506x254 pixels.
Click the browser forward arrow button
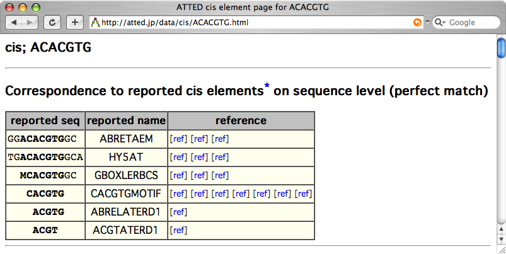pyautogui.click(x=30, y=22)
